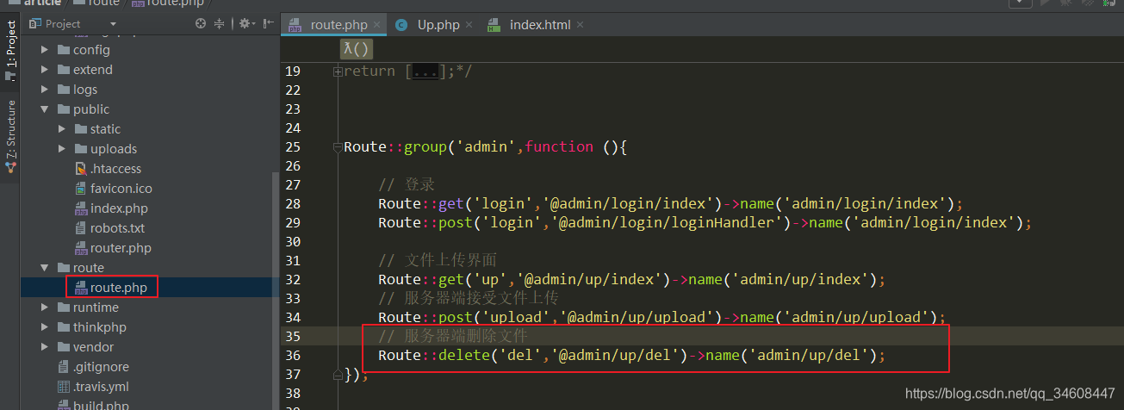Viewport: 1124px width, 410px height.
Task: Select the .travis.yml file
Action: (101, 387)
